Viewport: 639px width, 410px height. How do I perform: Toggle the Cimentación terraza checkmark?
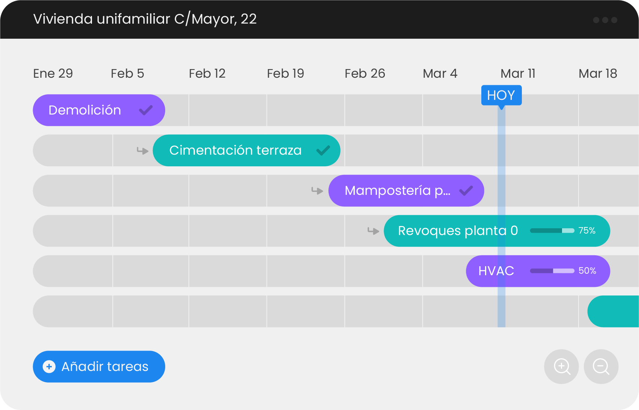click(323, 150)
